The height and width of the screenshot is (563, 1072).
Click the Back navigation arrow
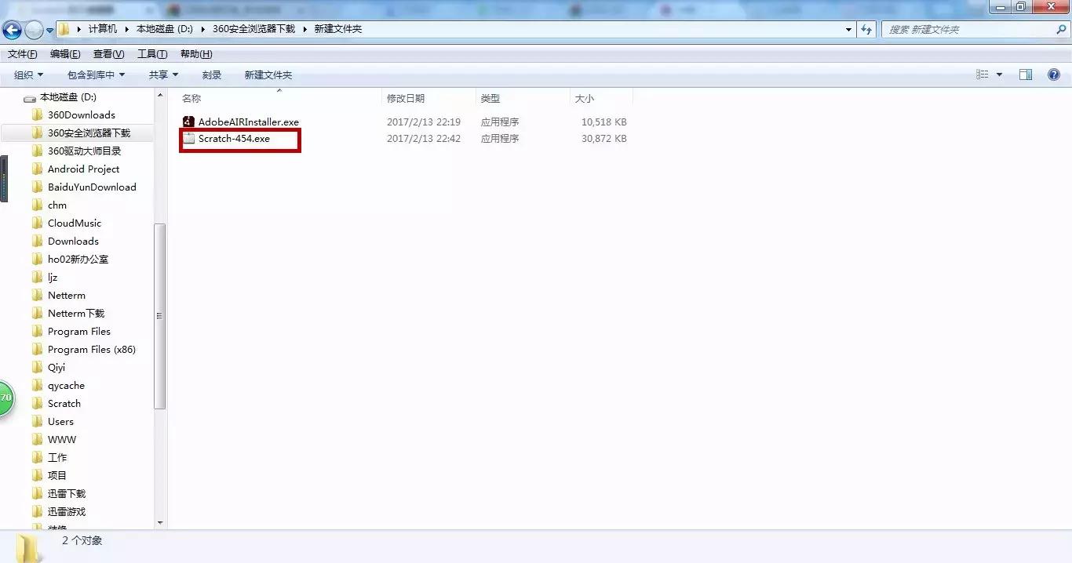tap(12, 28)
